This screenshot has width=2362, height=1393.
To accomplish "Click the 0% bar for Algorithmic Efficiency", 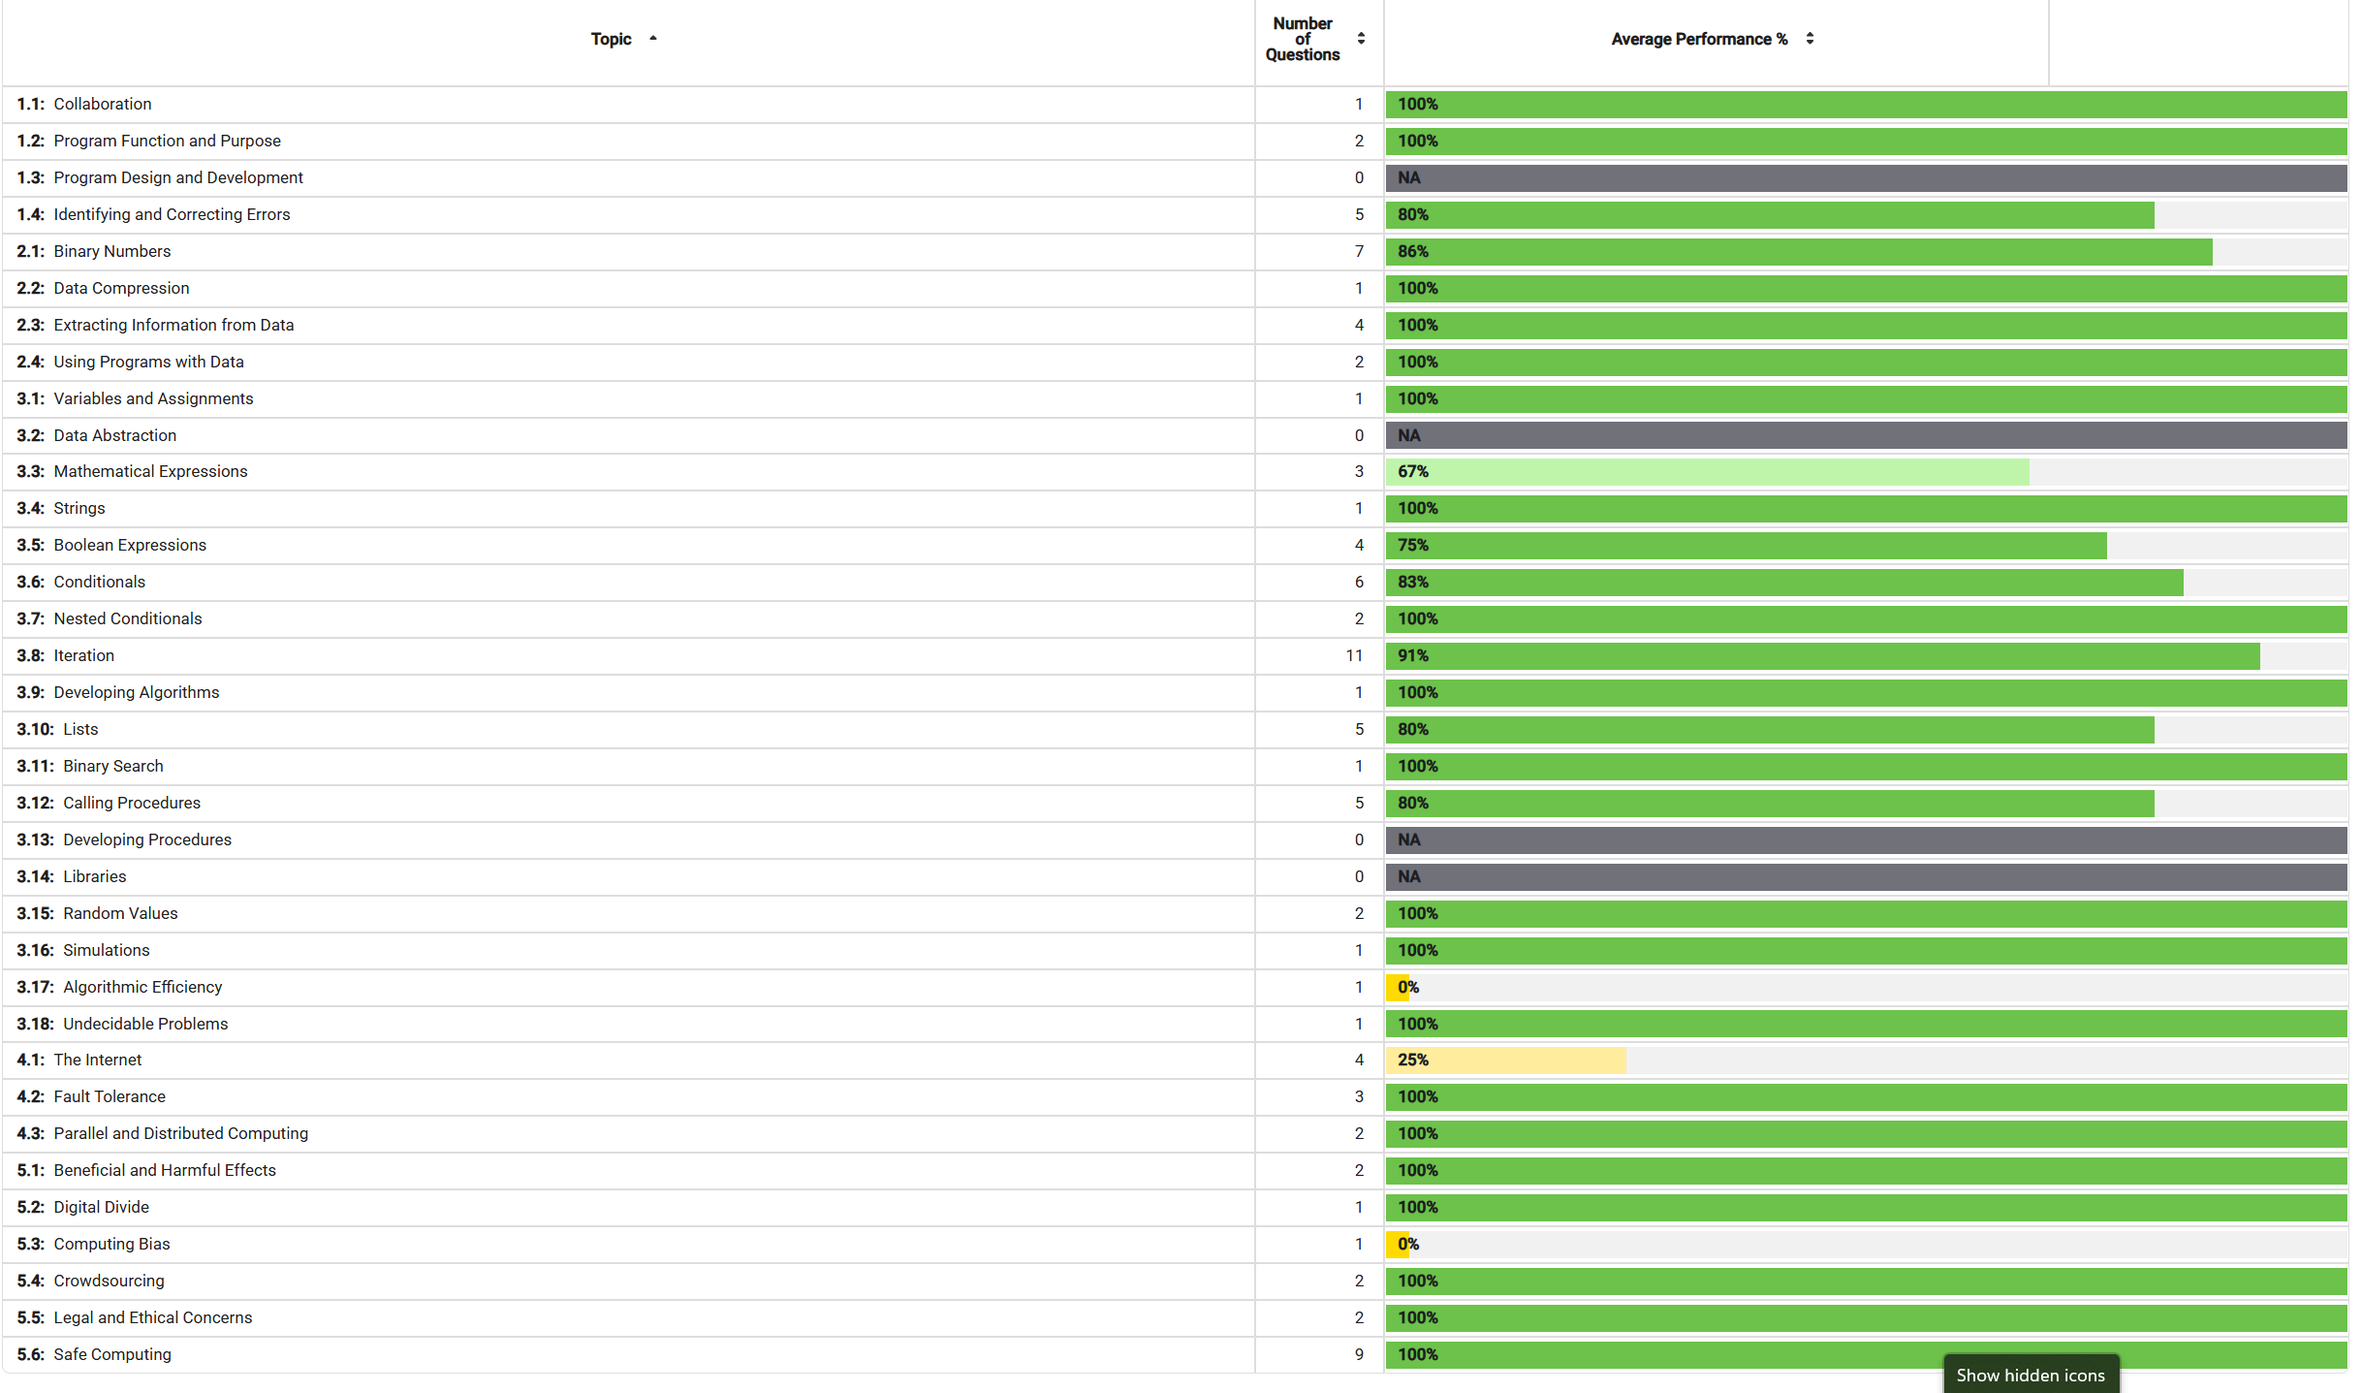I will point(1398,987).
